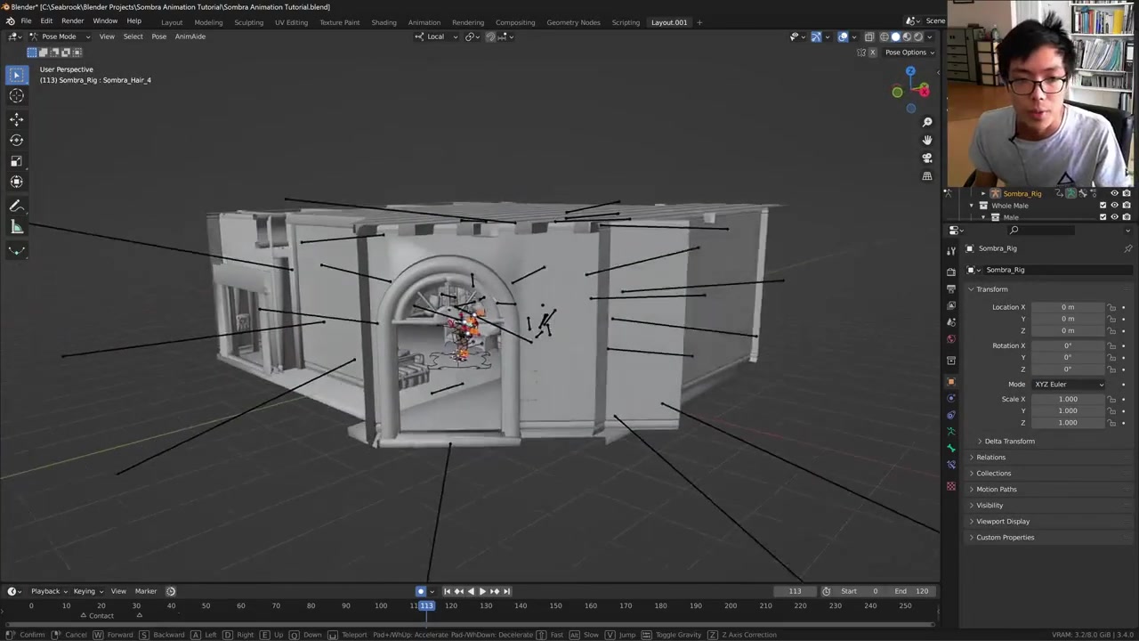Image resolution: width=1139 pixels, height=641 pixels.
Task: Click the zoom magnifier viewport icon
Action: [927, 122]
